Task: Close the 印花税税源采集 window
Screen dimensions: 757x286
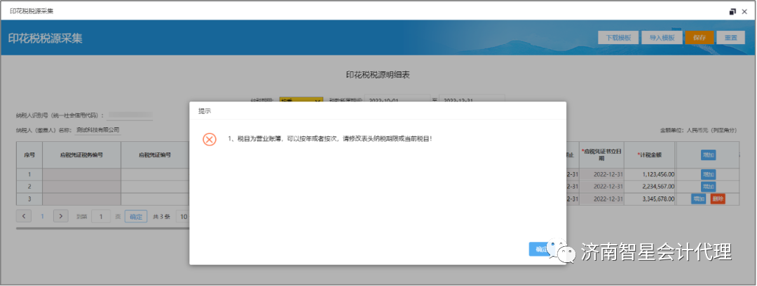Action: [x=744, y=12]
